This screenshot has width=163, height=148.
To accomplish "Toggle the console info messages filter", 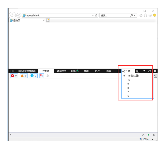I will pyautogui.click(x=34, y=76).
